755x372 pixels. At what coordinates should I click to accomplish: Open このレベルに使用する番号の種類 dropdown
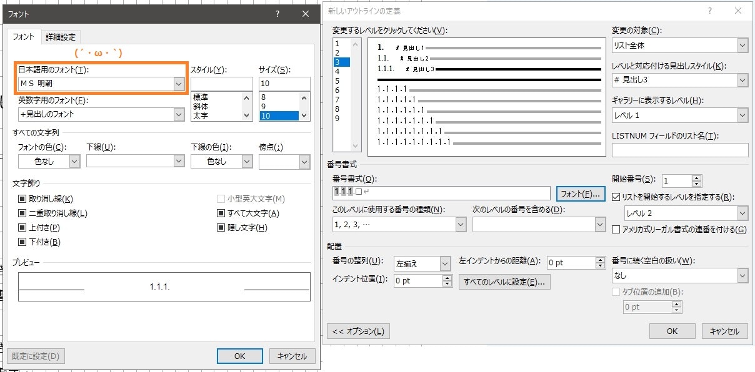click(461, 224)
